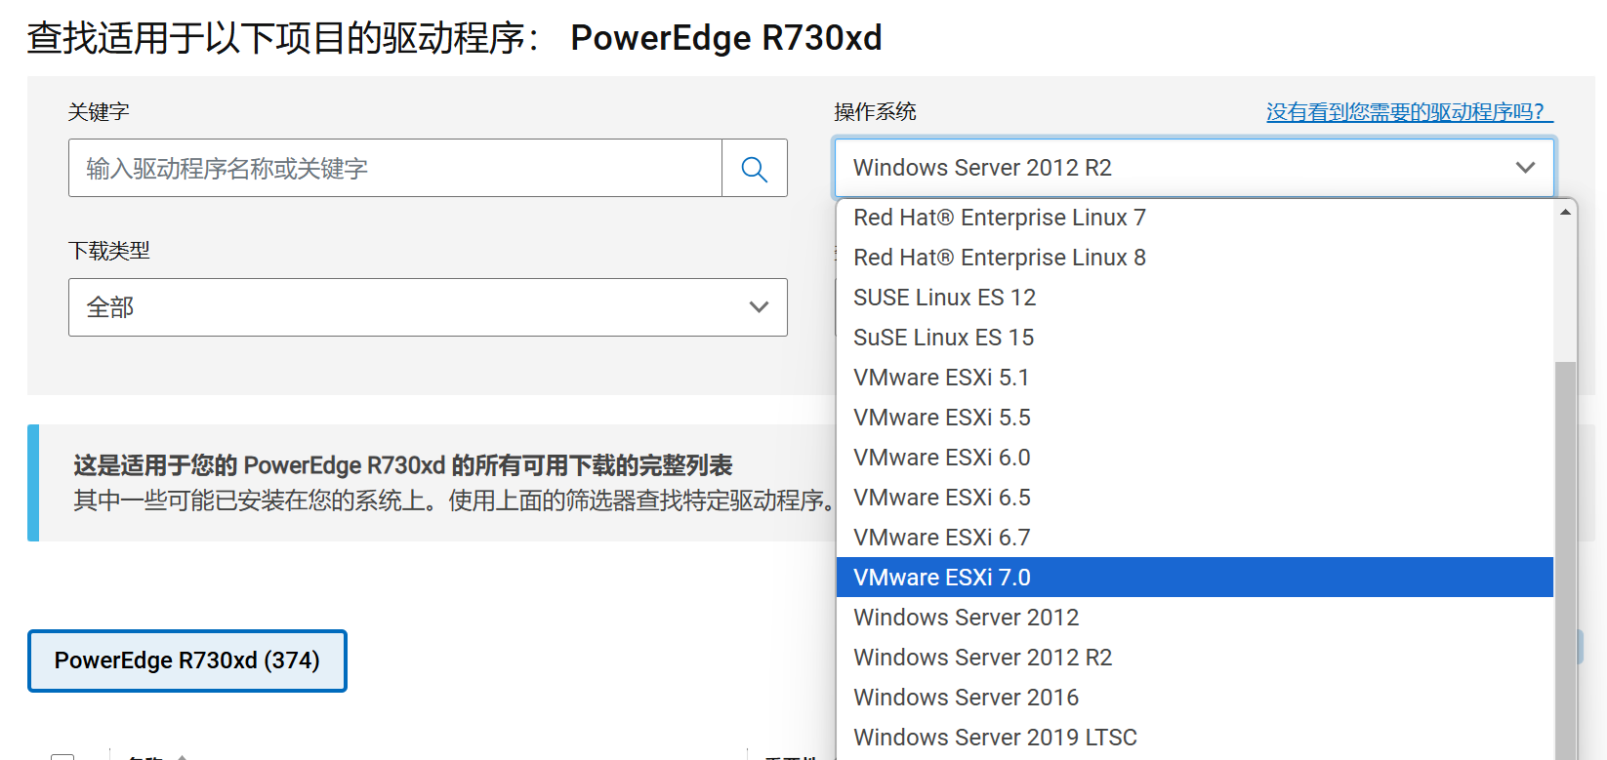Screen dimensions: 1607x760
Task: Open the 下载类型 dropdown showing 全部
Action: [x=428, y=307]
